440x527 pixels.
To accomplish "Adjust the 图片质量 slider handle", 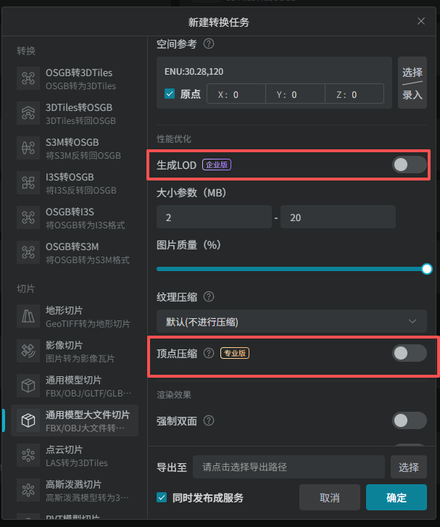I will (427, 269).
